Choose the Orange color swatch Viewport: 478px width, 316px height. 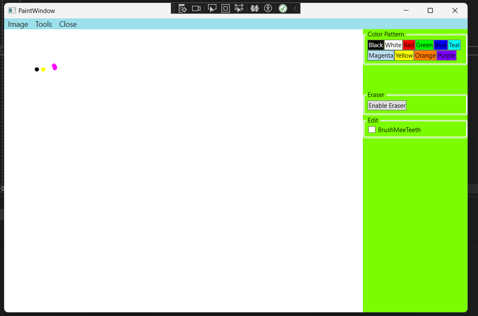425,56
